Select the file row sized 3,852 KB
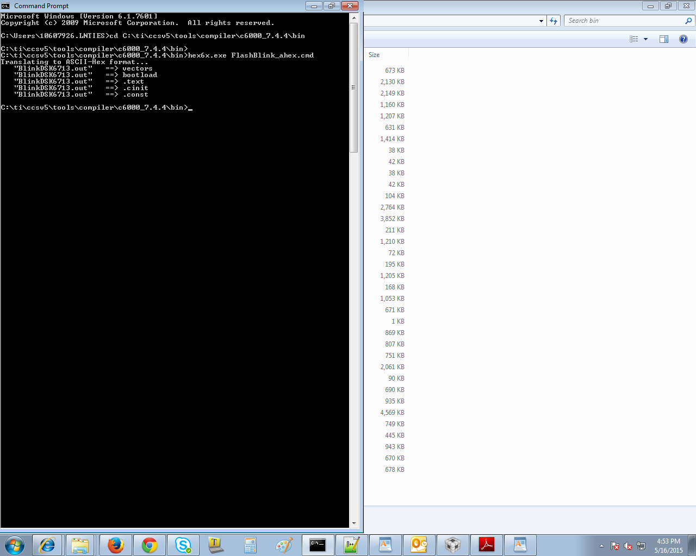 pyautogui.click(x=392, y=219)
